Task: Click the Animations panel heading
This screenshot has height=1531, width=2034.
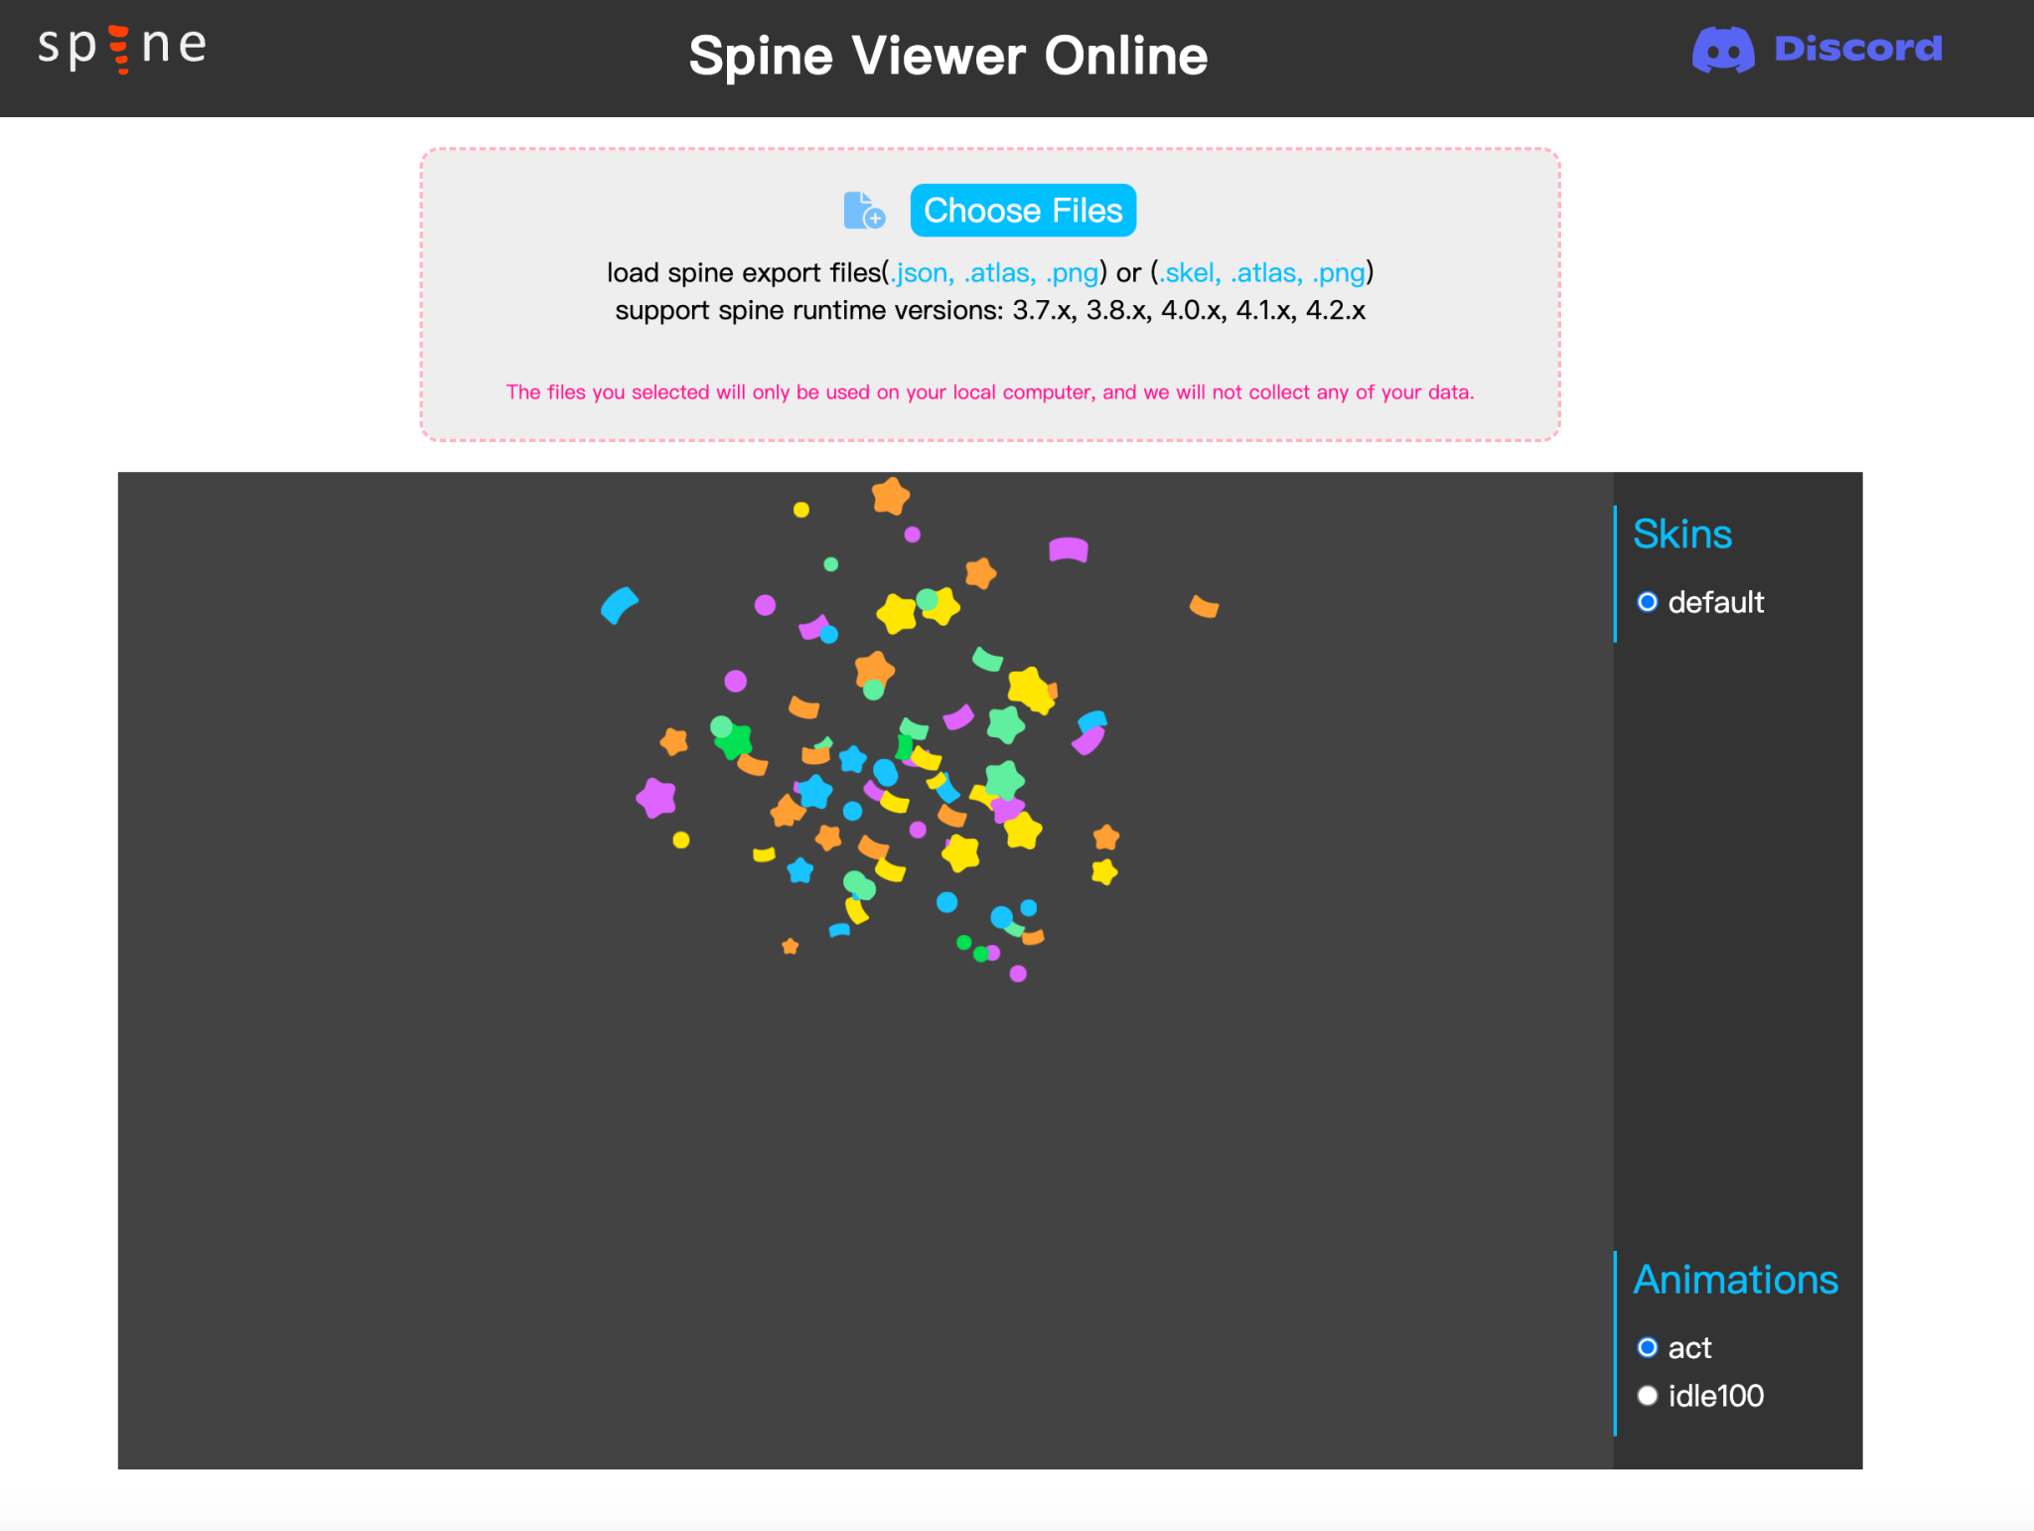Action: [1736, 1280]
